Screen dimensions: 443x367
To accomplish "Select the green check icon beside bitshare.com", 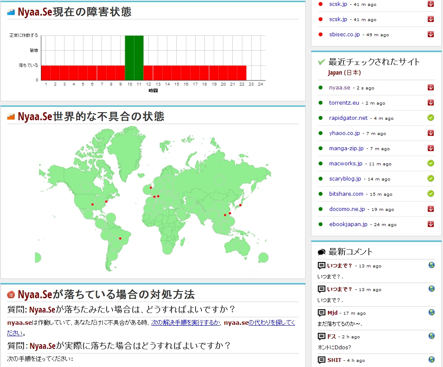I will point(431,194).
